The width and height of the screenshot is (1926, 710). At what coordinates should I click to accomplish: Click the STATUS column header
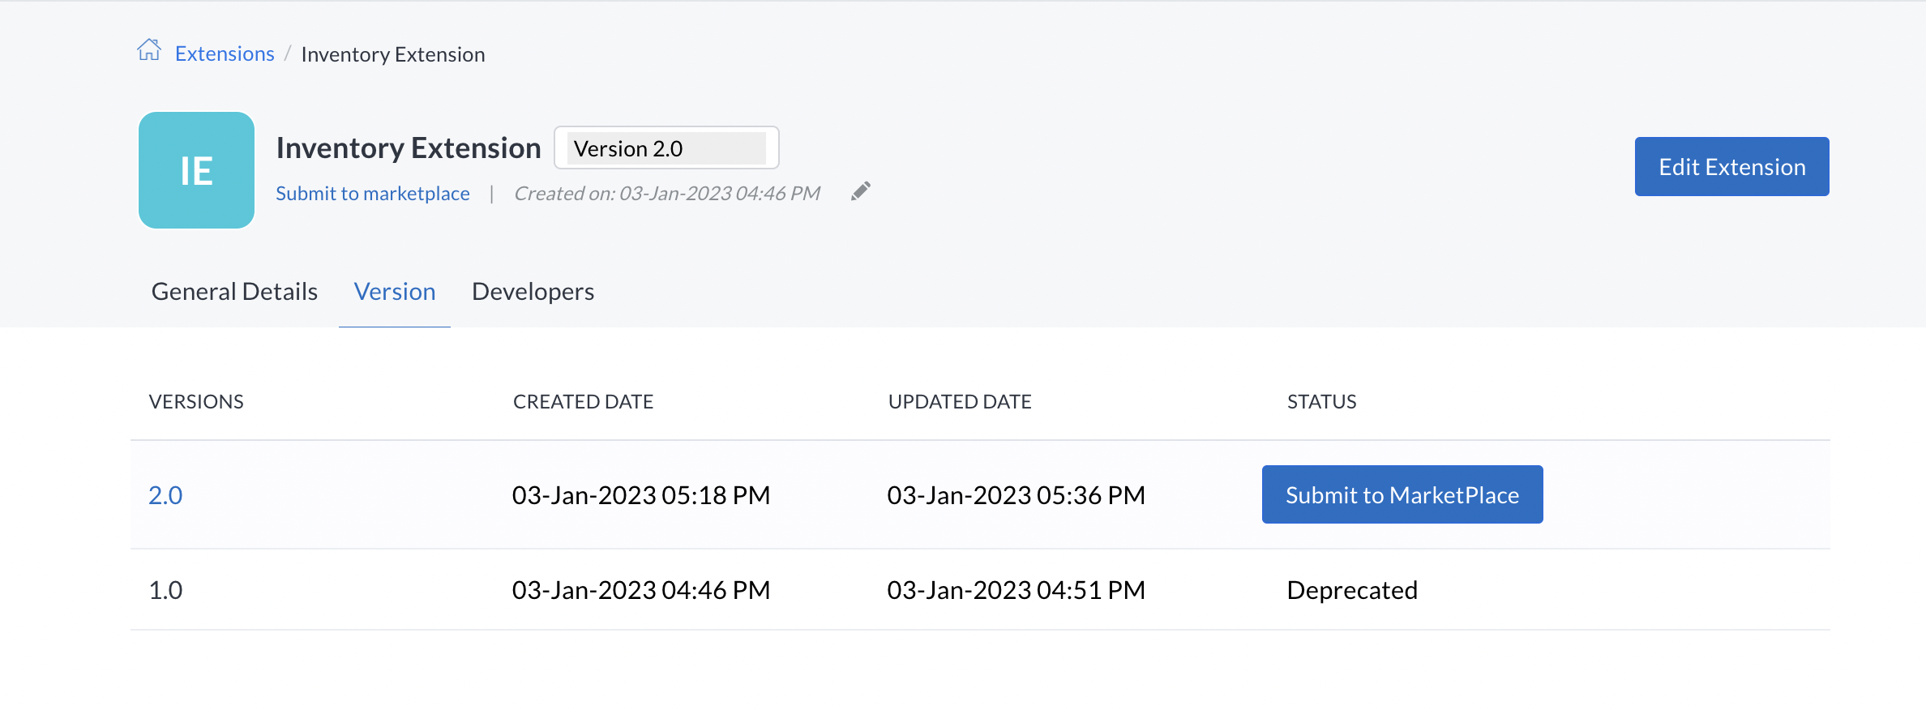pos(1321,402)
